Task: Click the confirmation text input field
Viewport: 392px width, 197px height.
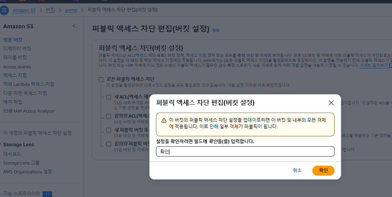Action: point(245,152)
